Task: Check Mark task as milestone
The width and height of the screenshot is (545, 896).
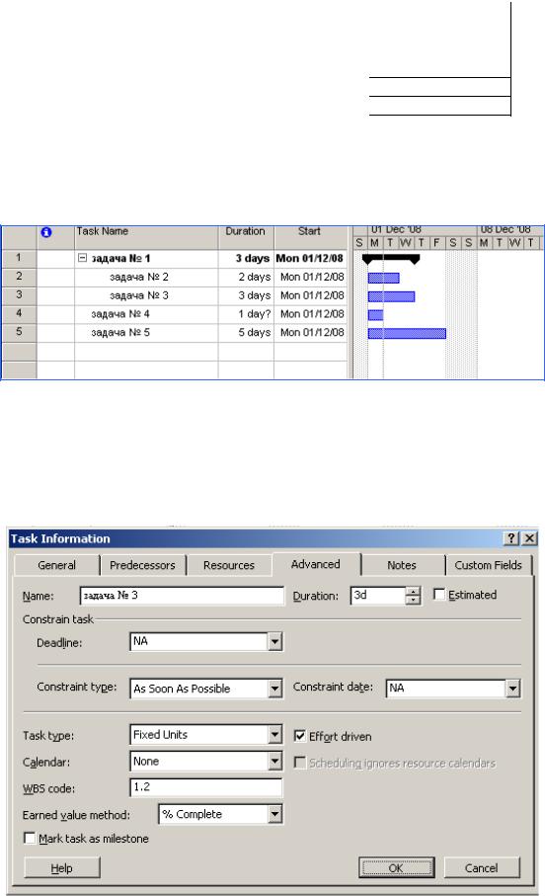Action: 30,839
